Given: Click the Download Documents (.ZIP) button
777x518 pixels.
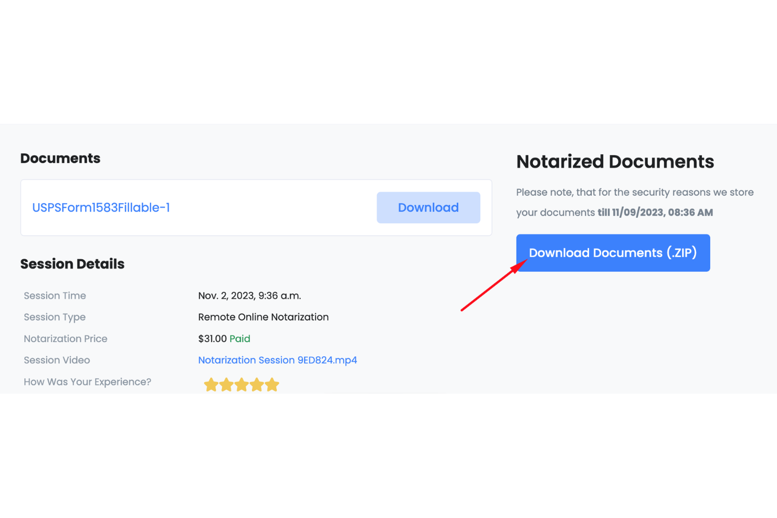Looking at the screenshot, I should click(613, 252).
